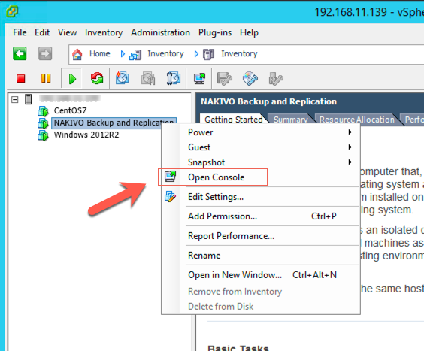Click the Take Snapshot toolbar icon
This screenshot has height=351, width=424.
[x=122, y=78]
